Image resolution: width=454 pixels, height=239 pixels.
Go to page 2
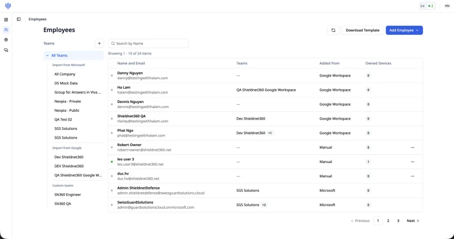(388, 221)
